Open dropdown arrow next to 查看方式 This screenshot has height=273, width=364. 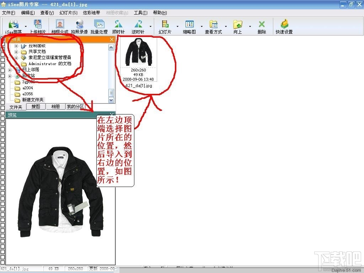point(226,26)
